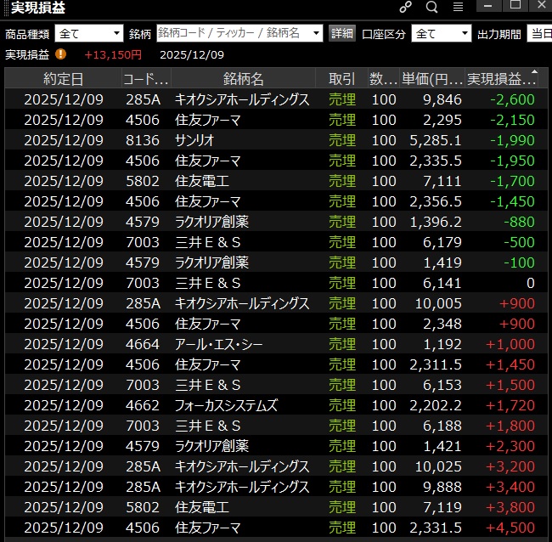Click the 取引 column header

click(x=341, y=79)
